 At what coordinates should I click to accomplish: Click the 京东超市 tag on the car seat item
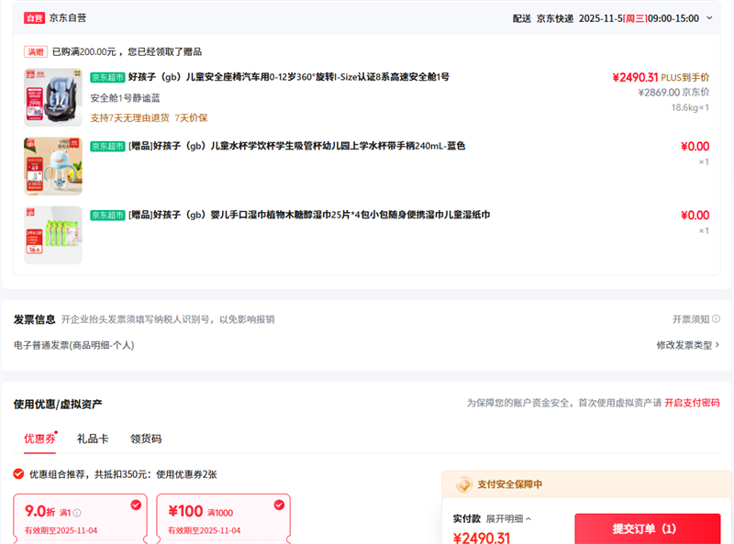tap(107, 76)
